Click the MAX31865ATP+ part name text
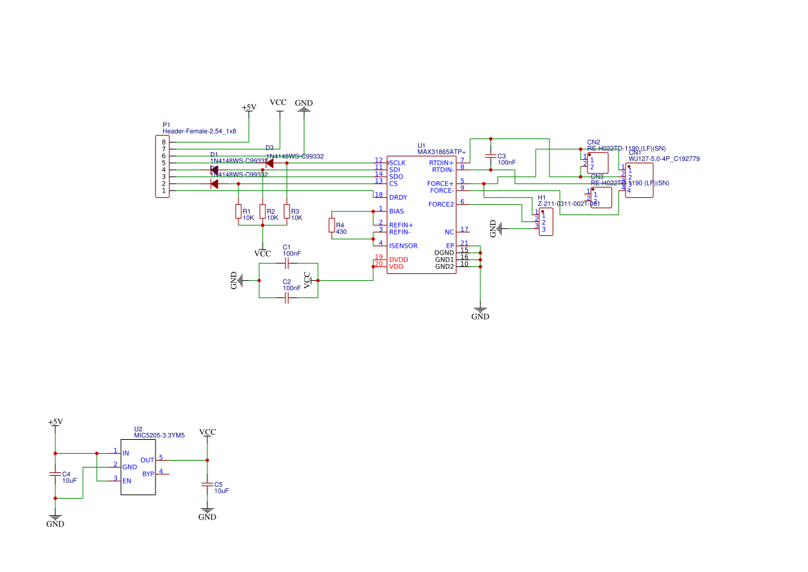Viewport: 808px width, 572px height. coord(442,152)
